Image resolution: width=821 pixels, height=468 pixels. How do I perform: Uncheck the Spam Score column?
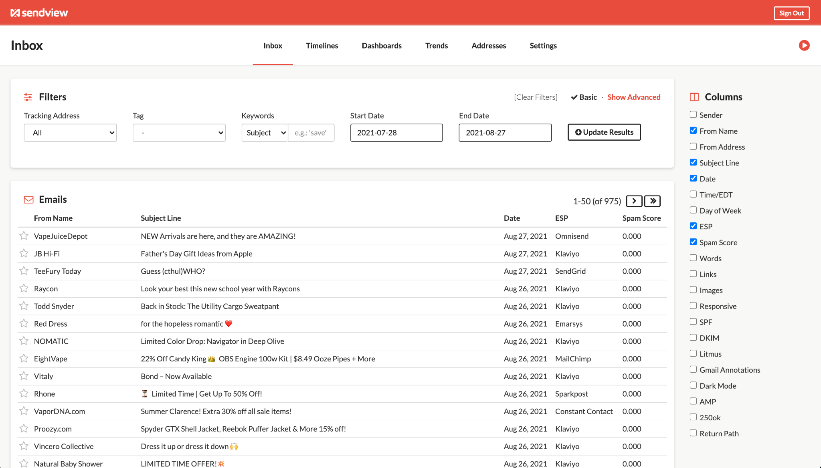[693, 242]
